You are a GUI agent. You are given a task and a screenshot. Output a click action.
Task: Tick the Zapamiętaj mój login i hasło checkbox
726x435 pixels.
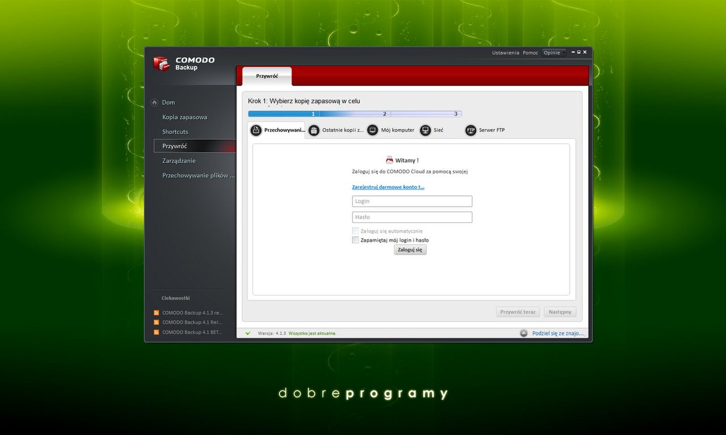356,240
